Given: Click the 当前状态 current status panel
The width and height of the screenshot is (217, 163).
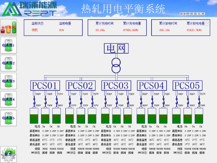Looking at the screenshot, I should point(53,28).
